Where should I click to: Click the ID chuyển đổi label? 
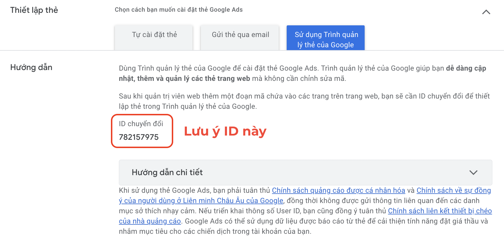[141, 124]
